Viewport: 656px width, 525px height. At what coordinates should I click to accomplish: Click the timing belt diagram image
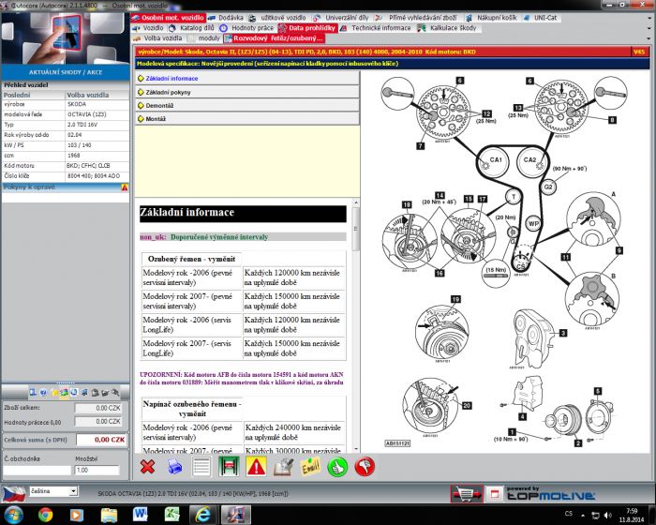[505, 262]
